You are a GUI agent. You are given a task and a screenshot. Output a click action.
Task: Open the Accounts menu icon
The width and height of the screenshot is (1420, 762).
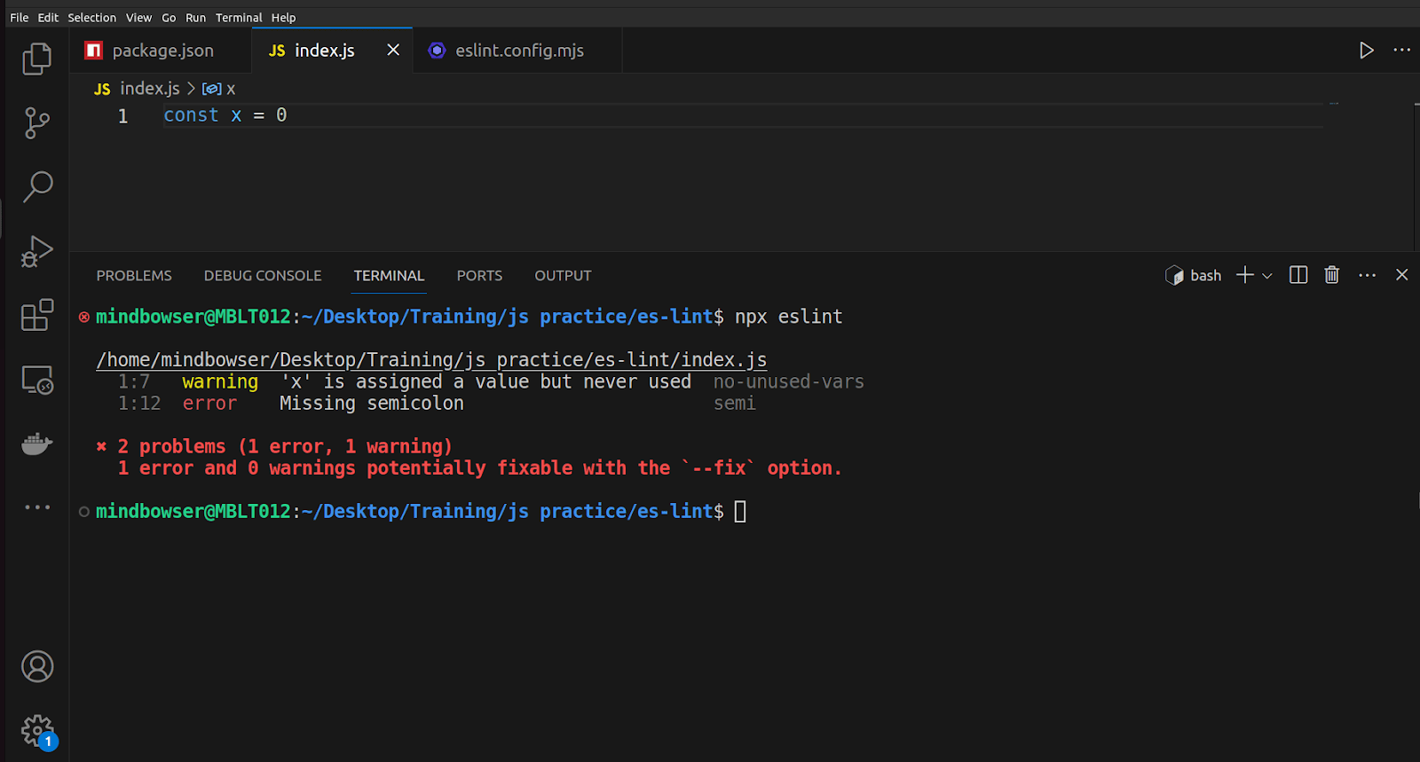pos(36,666)
